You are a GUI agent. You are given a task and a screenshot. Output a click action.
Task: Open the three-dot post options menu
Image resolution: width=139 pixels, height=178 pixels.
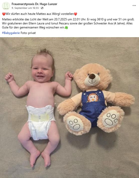click(134, 6)
